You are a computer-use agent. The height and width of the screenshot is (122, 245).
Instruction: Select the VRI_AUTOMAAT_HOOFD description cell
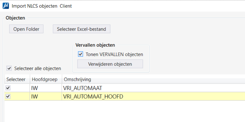[x=154, y=96]
